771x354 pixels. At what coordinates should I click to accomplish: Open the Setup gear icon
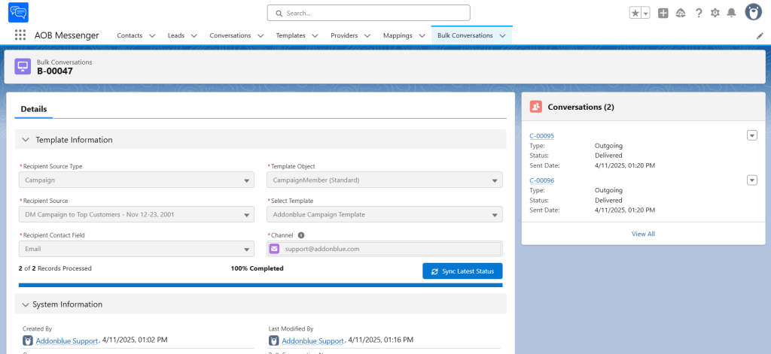click(715, 13)
